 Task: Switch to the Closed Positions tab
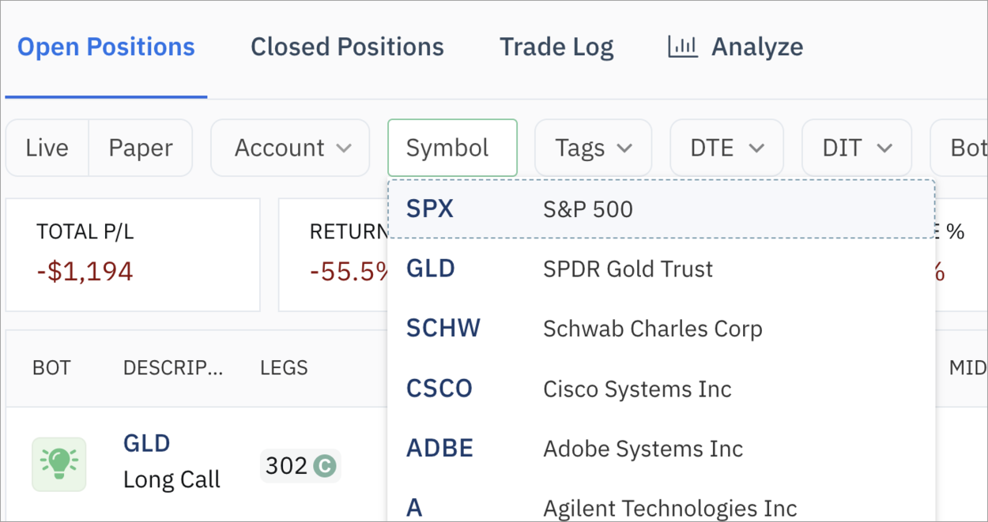(347, 47)
